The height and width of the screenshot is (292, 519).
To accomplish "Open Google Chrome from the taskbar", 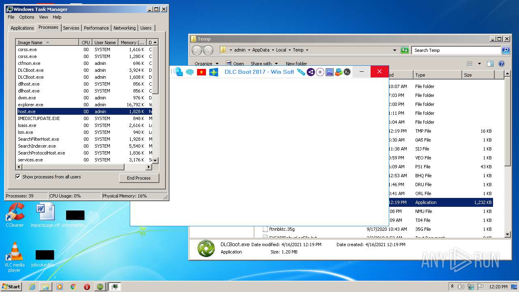I will click(x=73, y=287).
